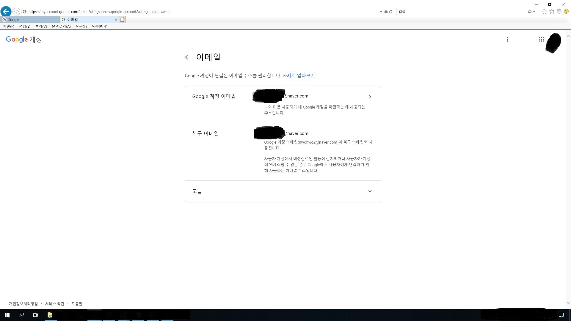Open the 즐겨찾기(A) menu

coord(61,26)
